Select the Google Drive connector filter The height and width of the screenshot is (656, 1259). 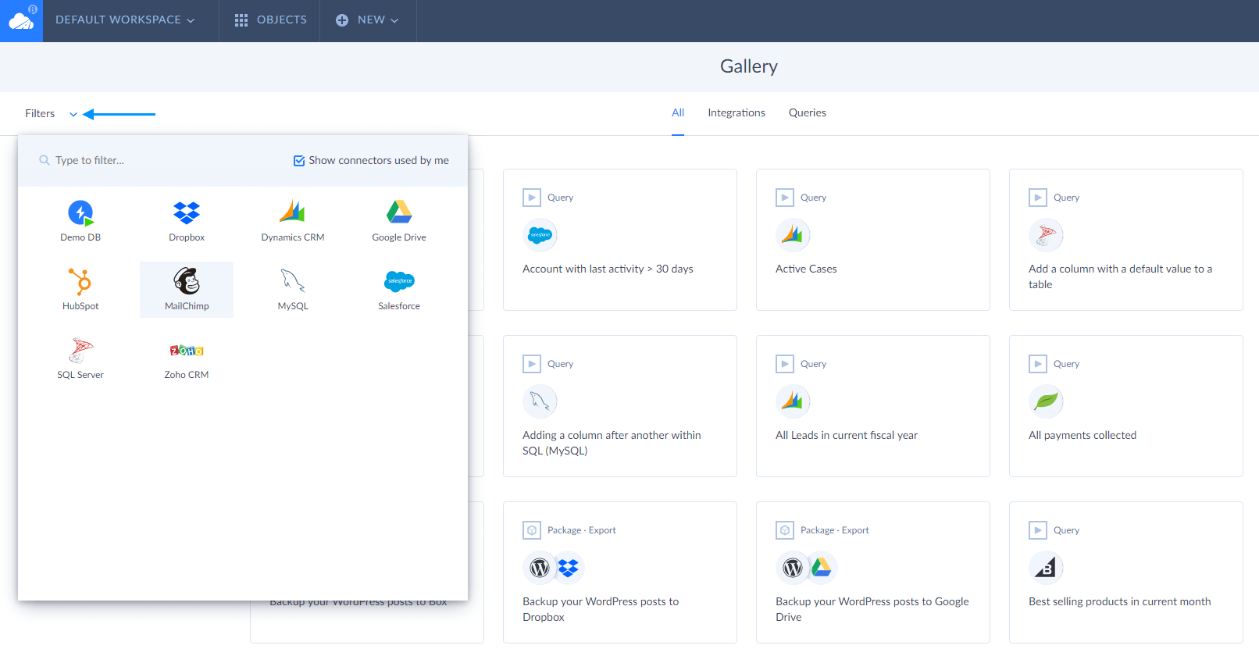point(399,221)
